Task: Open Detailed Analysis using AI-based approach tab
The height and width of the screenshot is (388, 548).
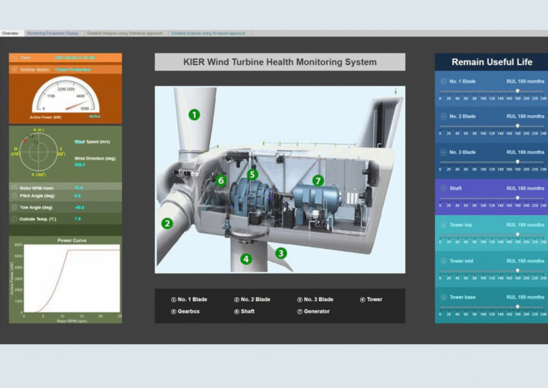Action: [x=208, y=33]
